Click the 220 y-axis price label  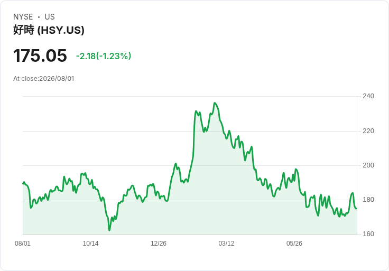click(x=368, y=131)
